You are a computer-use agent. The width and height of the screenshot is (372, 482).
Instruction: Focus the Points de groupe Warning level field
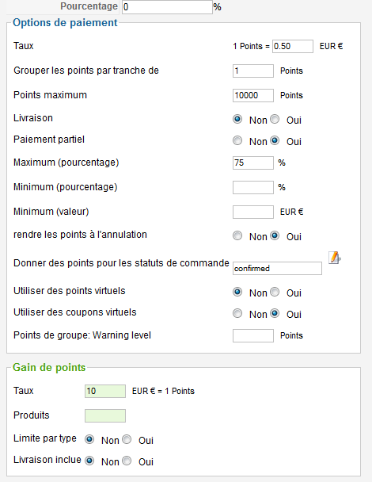click(253, 335)
